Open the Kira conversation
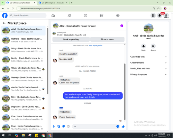Screen dimensions: 173x138 pyautogui.click(x=23, y=118)
